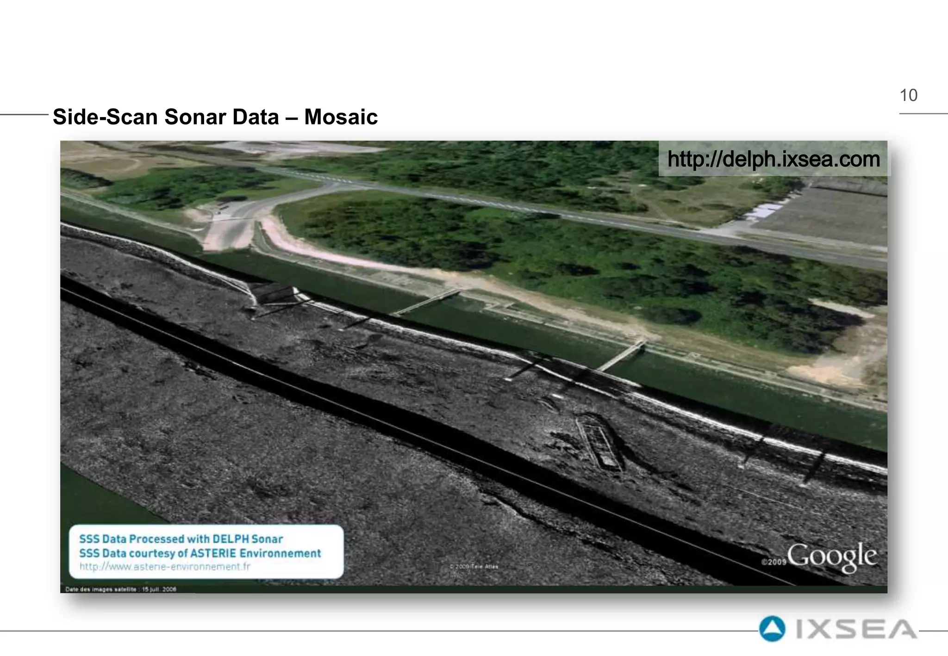
Task: Open the astene-environnement.fr URL
Action: coord(165,567)
